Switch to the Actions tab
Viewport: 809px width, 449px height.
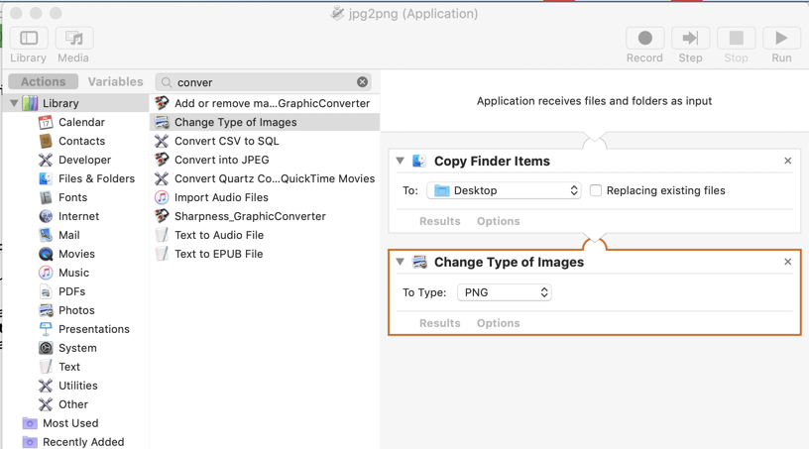[x=43, y=82]
